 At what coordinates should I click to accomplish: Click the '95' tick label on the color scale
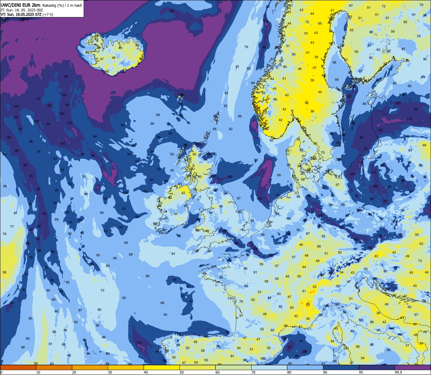click(361, 372)
